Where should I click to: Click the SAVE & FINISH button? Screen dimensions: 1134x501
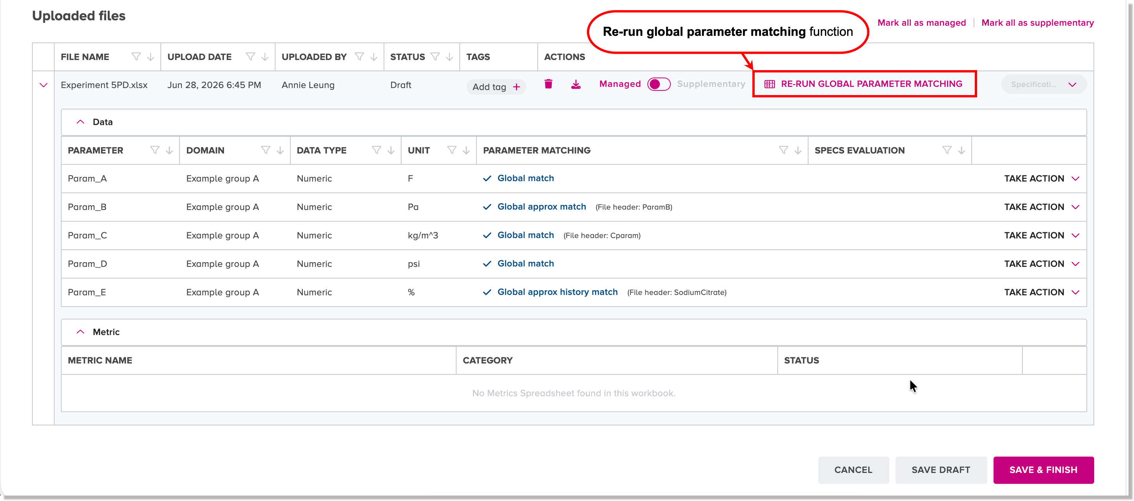1043,470
